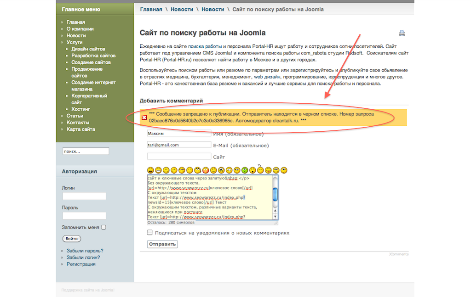Check the subscribe to new comments notification box
Image resolution: width=471 pixels, height=297 pixels.
click(x=150, y=233)
